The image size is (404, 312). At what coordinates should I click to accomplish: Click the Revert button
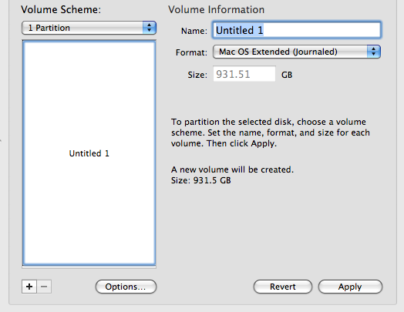283,287
